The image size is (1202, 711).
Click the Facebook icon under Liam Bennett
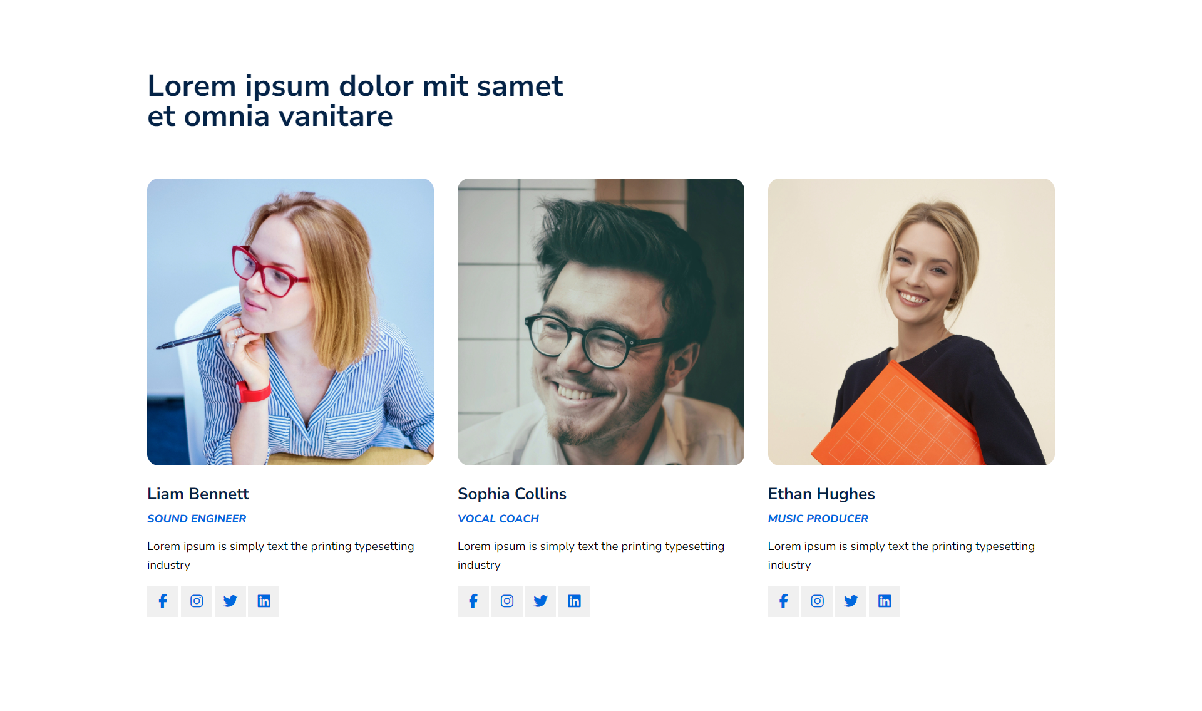[x=163, y=601]
